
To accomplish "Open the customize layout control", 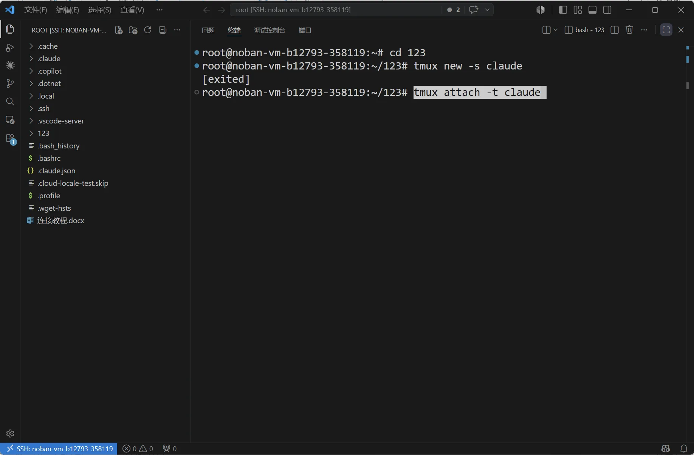I will pyautogui.click(x=578, y=10).
